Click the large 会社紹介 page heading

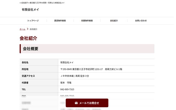click(28, 38)
